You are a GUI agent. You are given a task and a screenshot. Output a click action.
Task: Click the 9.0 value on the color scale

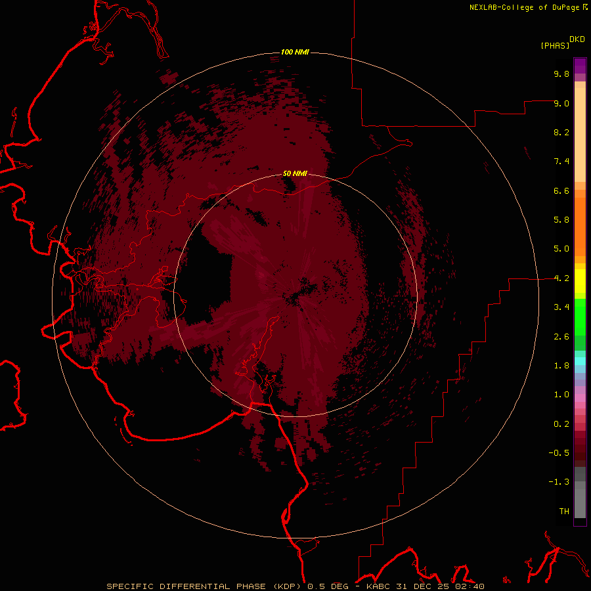(x=561, y=103)
